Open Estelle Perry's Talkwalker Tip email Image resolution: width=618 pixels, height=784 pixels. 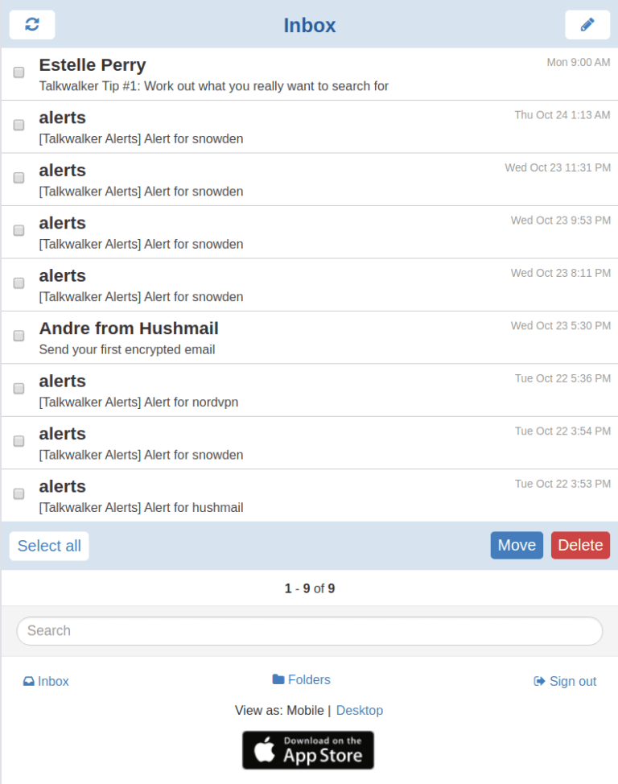point(241,74)
